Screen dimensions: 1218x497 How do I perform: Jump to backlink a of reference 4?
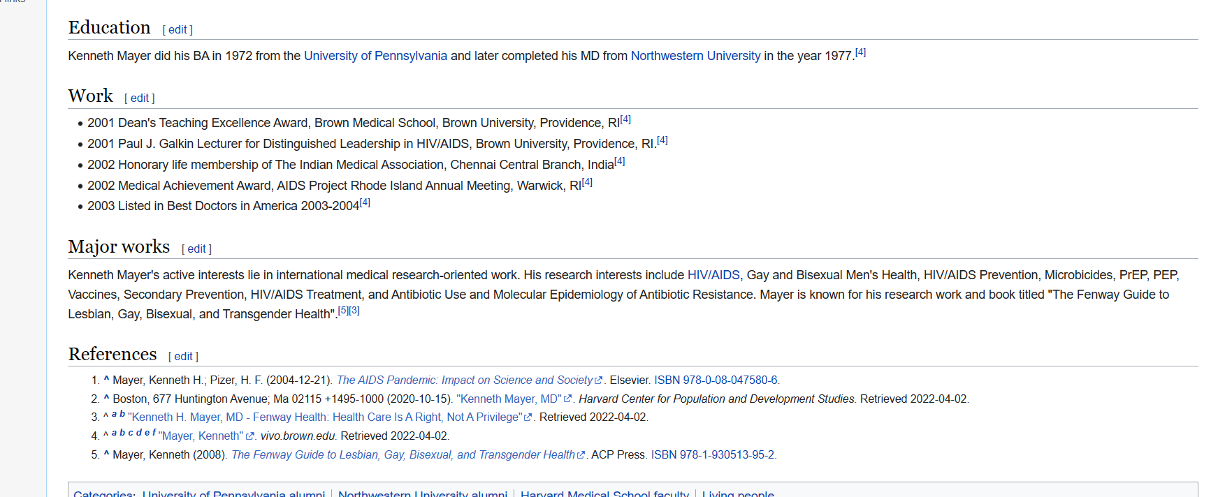click(x=114, y=433)
